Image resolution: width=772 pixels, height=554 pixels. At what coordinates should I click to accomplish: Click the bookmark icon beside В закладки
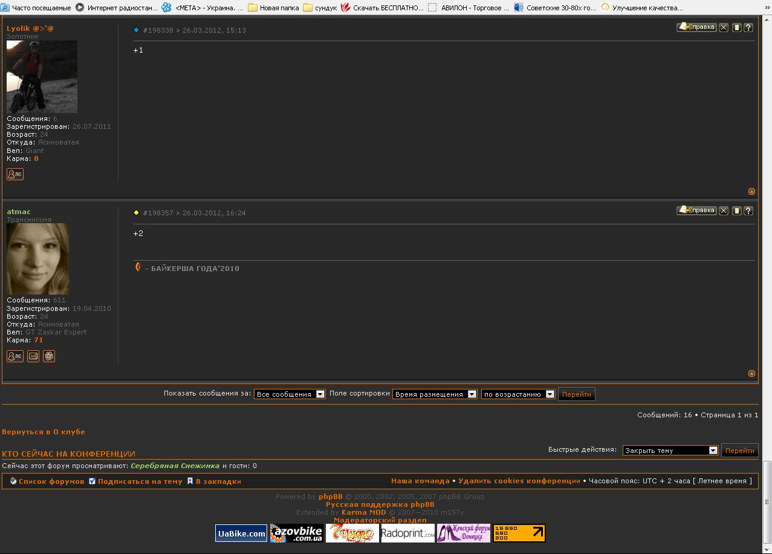(x=190, y=481)
